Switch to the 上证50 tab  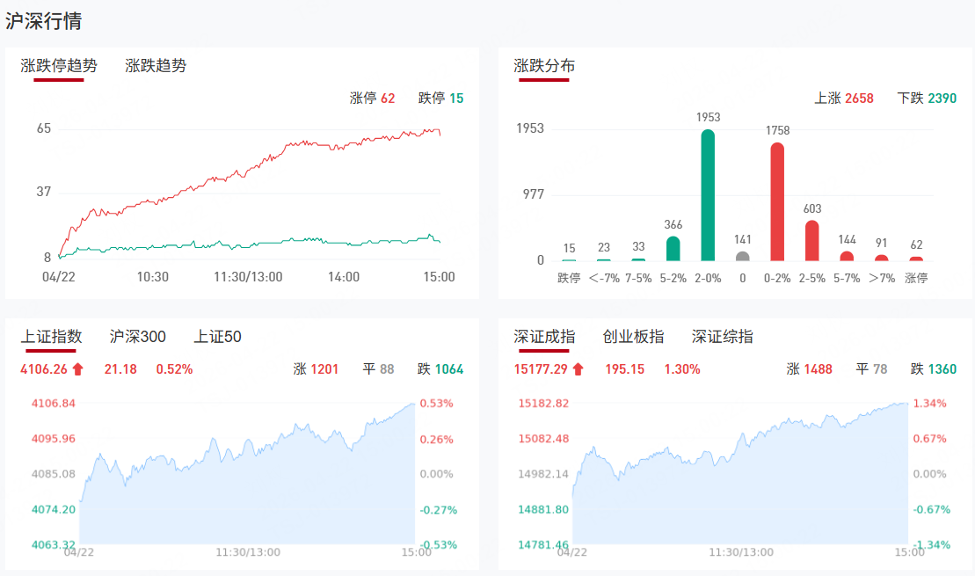218,337
